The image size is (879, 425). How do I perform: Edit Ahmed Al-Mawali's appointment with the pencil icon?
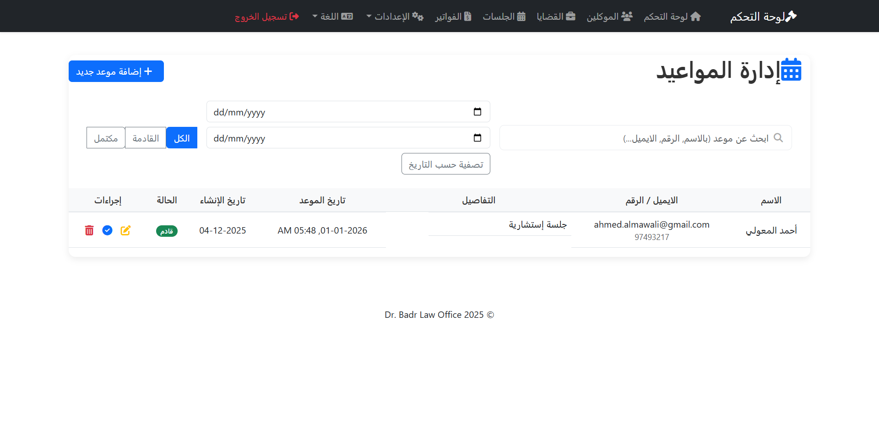125,230
